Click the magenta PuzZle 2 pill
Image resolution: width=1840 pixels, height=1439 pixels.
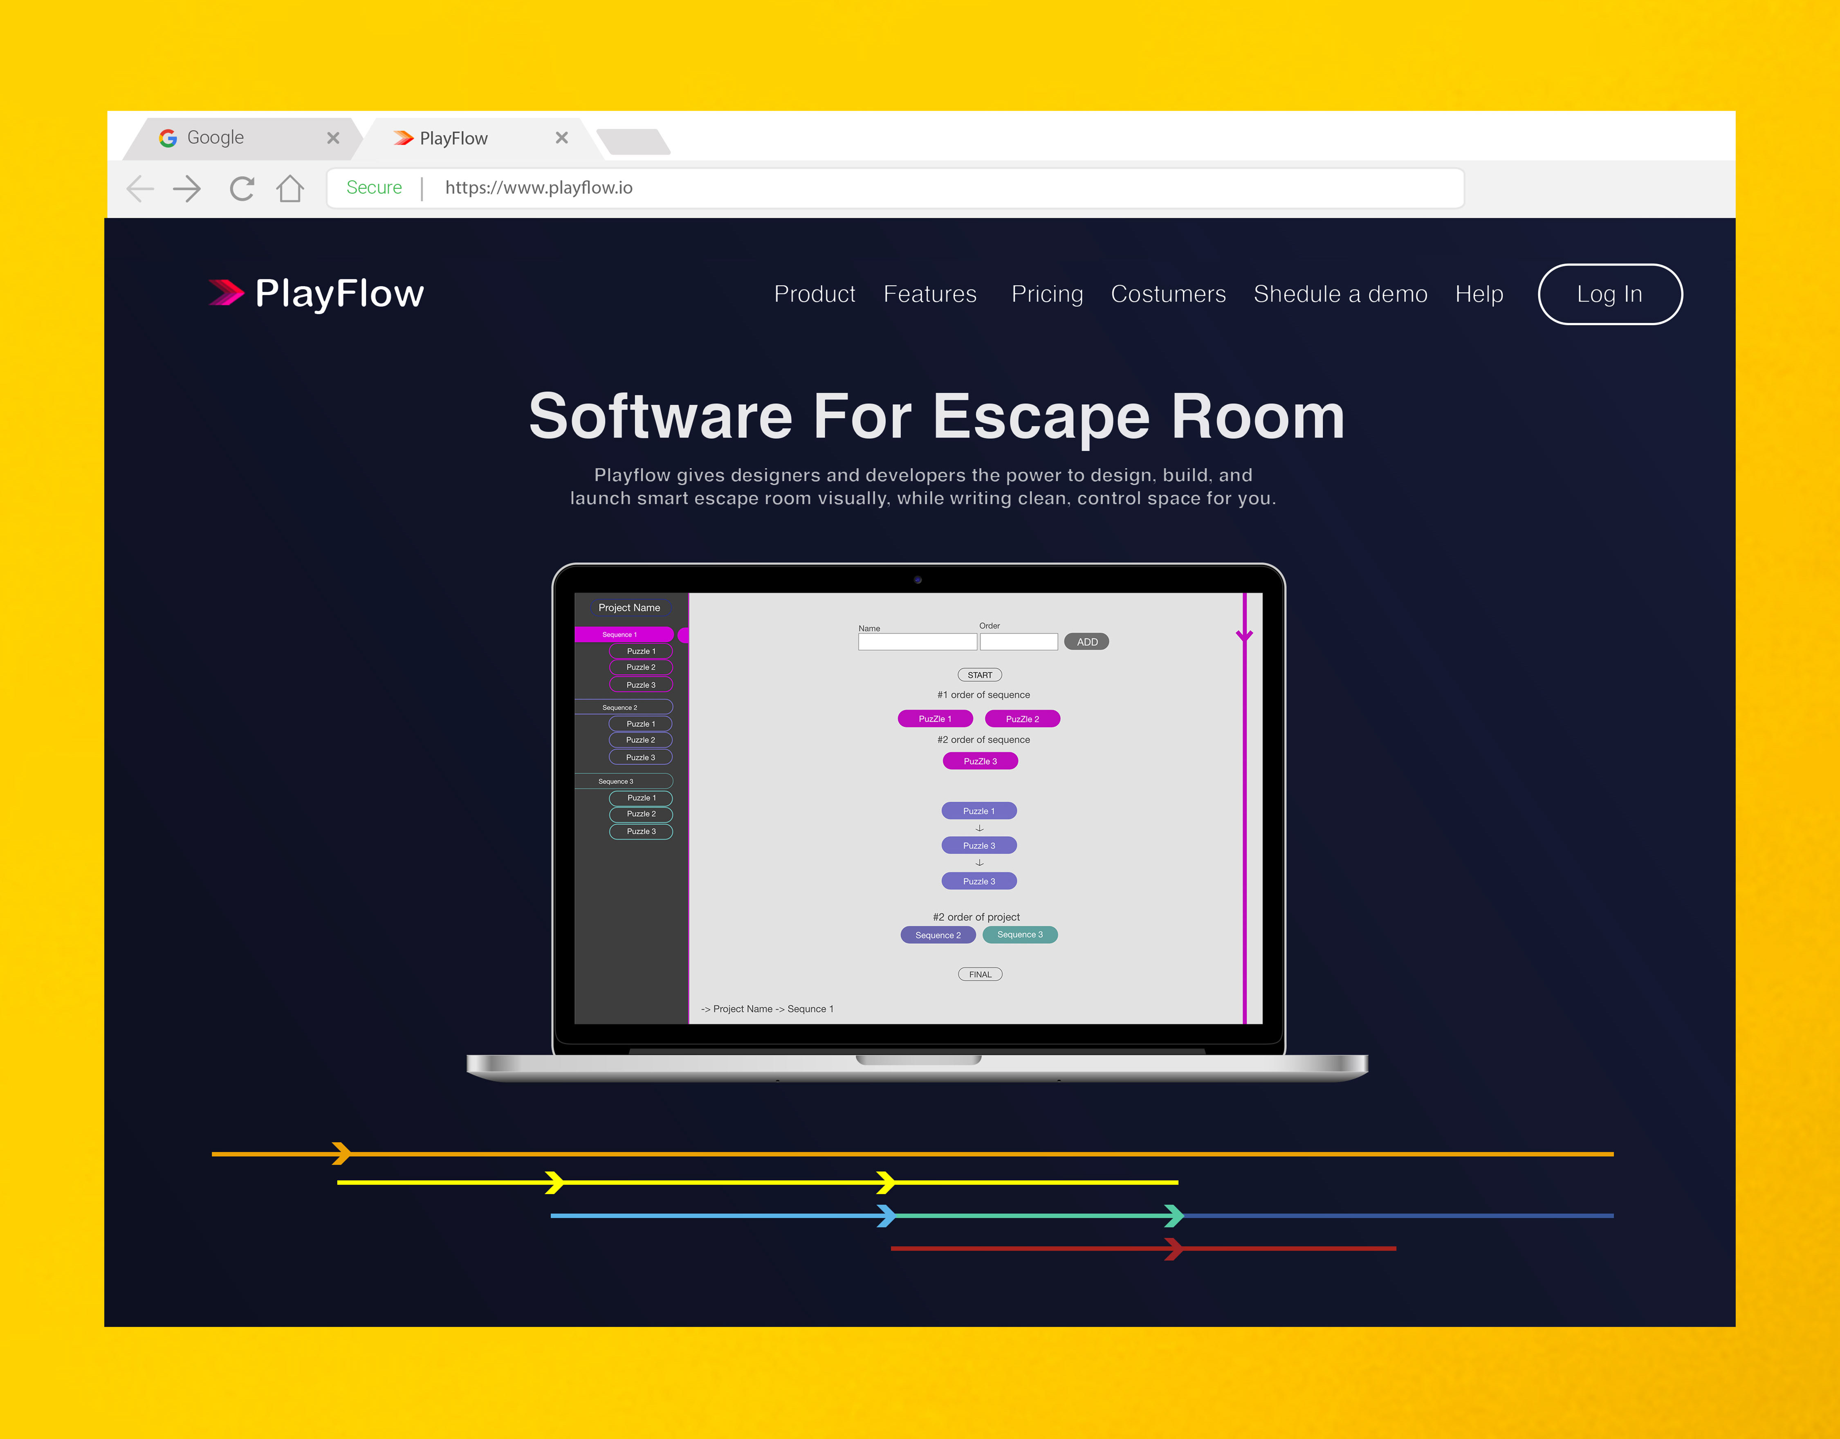coord(1022,718)
